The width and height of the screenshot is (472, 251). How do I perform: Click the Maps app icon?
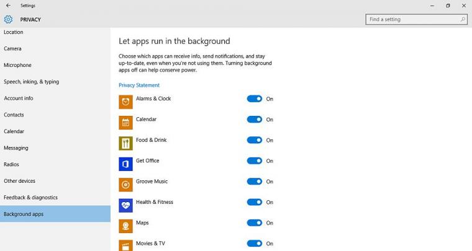125,226
